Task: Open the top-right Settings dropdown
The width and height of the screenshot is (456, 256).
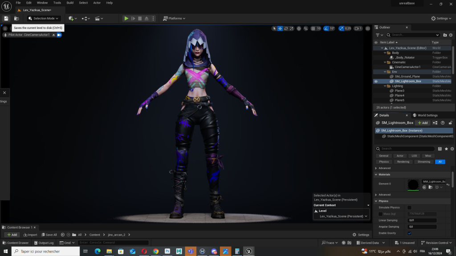Action: click(441, 18)
